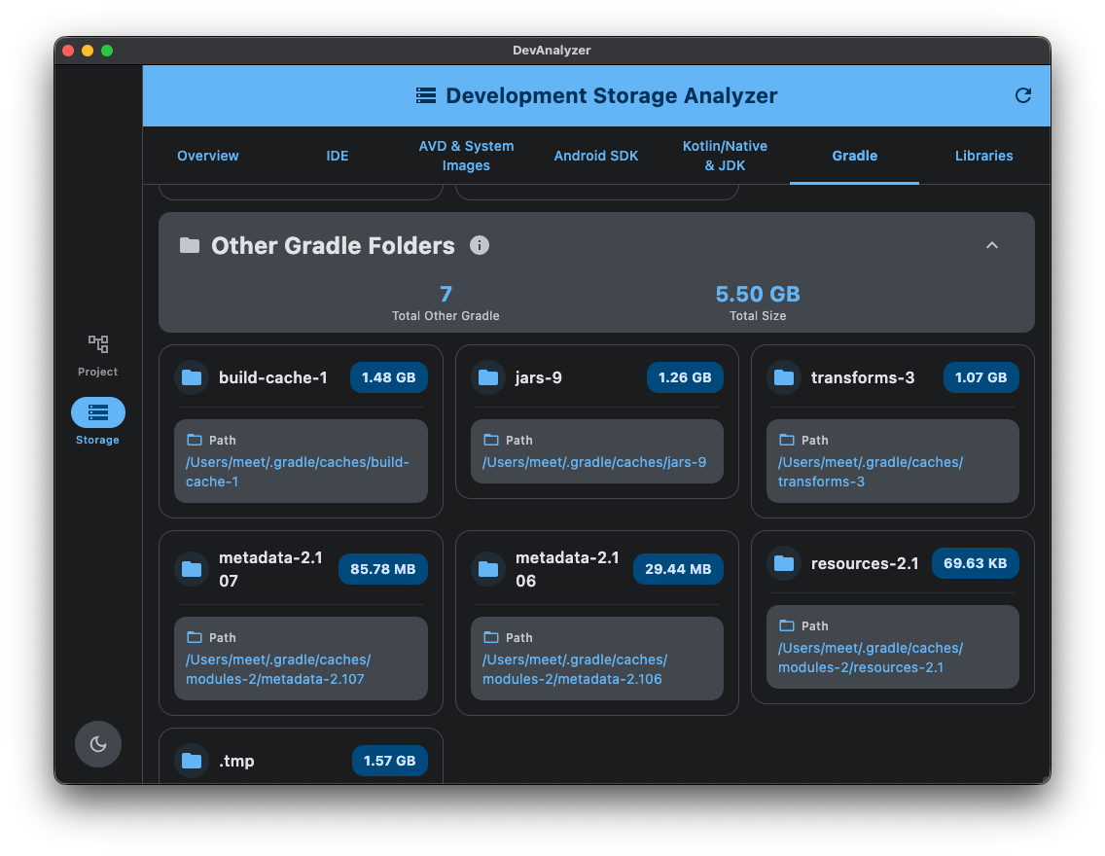Click the info icon beside Other Gradle Folders
1105x856 pixels.
(480, 245)
